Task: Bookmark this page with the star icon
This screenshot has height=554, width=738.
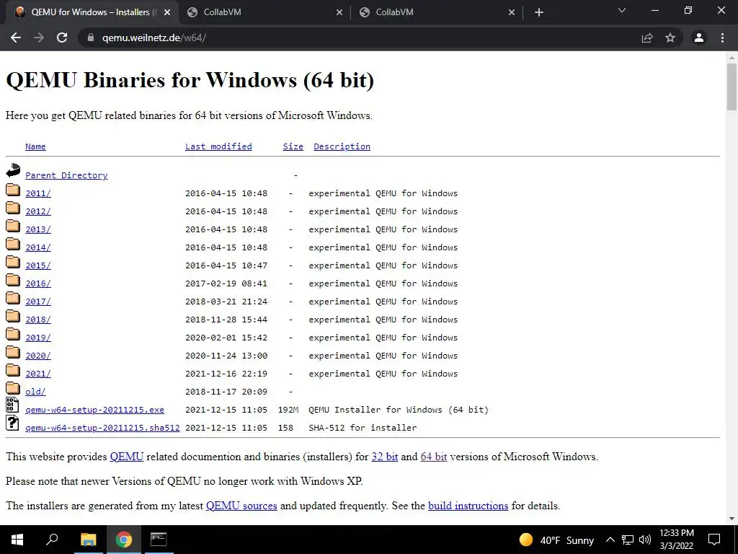Action: click(x=670, y=38)
